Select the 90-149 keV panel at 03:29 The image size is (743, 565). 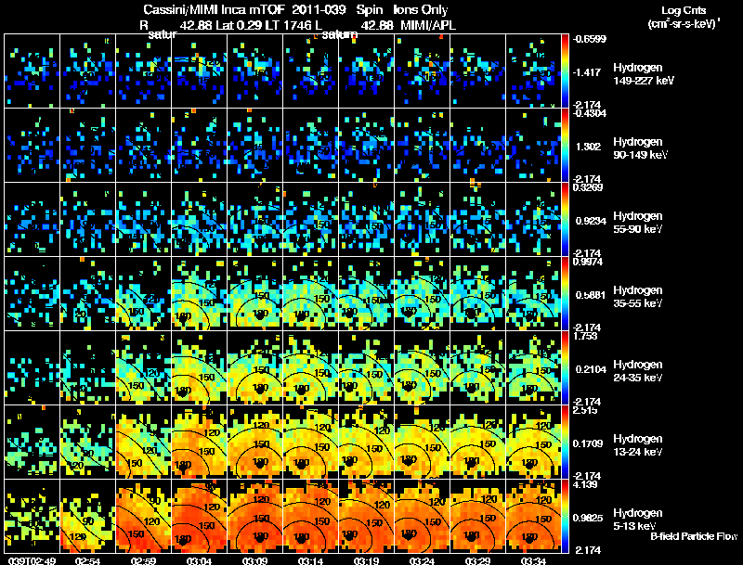pos(477,146)
